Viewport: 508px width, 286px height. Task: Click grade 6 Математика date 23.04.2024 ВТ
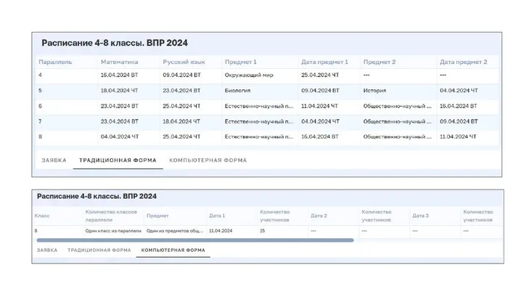click(119, 106)
